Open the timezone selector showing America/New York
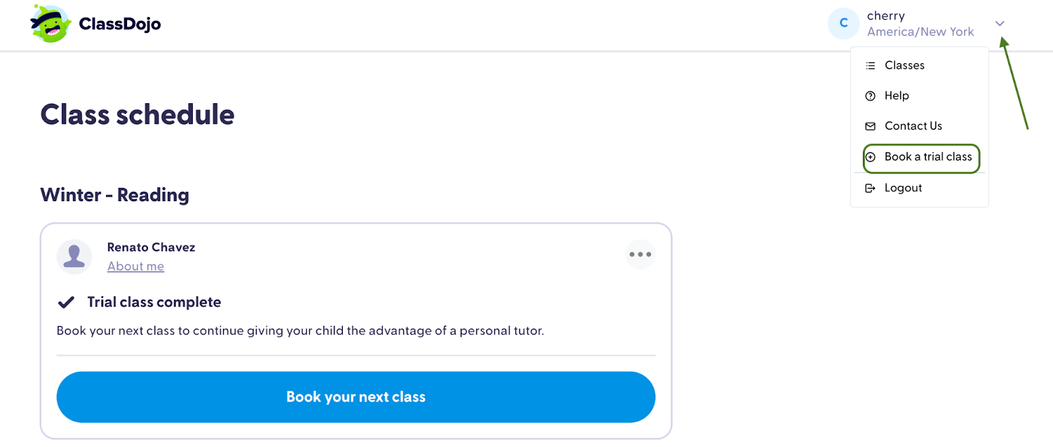 pos(920,32)
